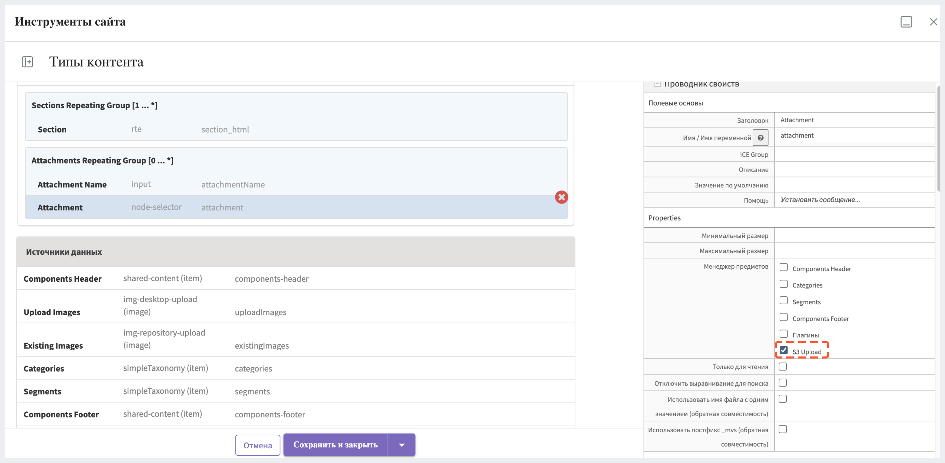Uncheck the S3 Upload checkbox

click(x=783, y=350)
